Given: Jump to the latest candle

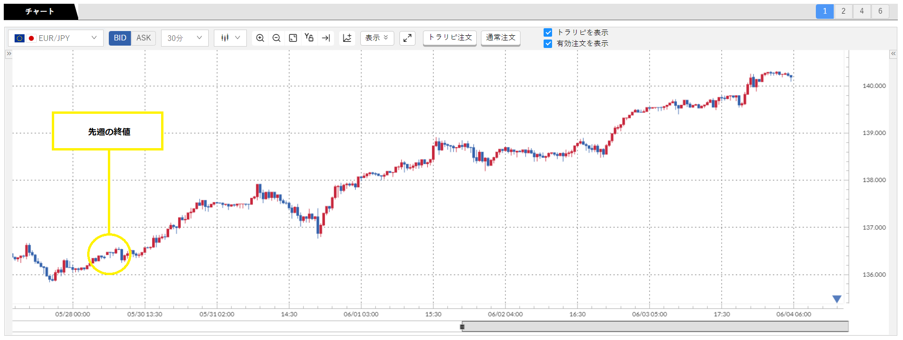Looking at the screenshot, I should pos(326,38).
